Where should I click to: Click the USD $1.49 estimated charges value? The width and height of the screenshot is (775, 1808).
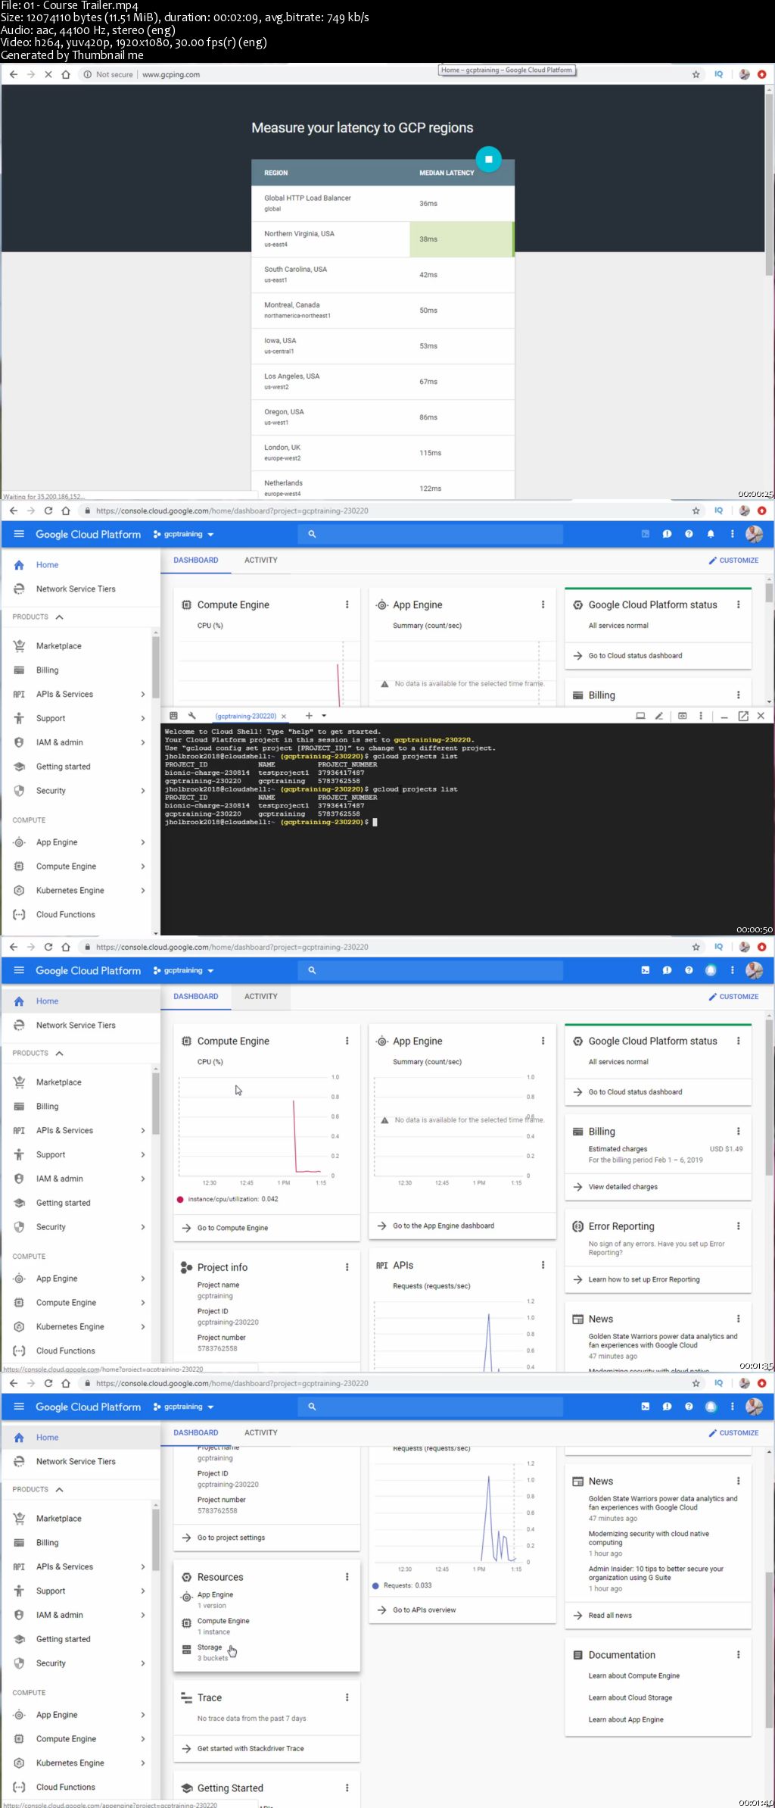[x=726, y=1149]
